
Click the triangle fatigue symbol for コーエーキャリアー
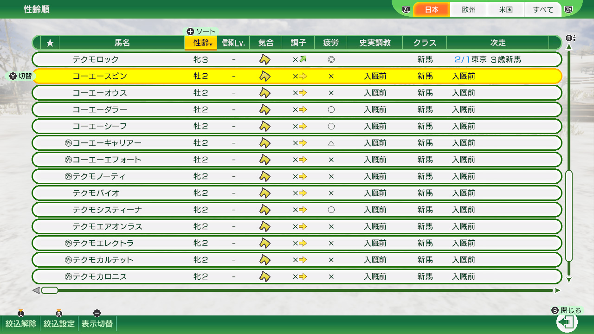point(331,143)
